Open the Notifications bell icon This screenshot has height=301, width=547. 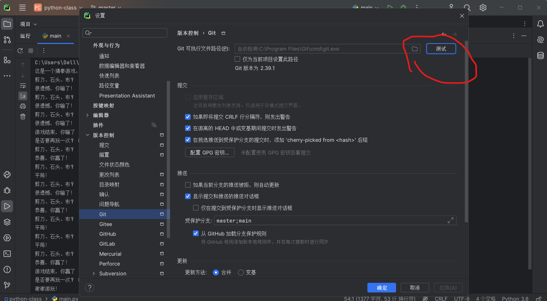pos(540,24)
